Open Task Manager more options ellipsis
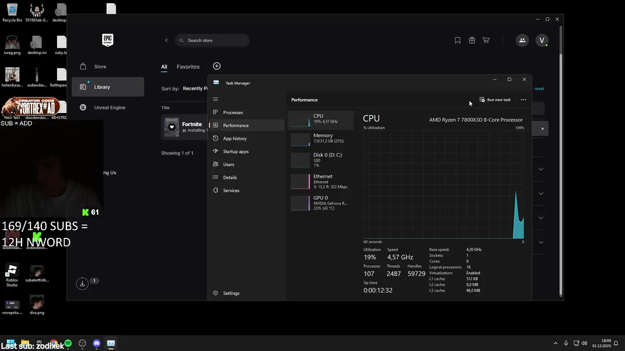This screenshot has width=625, height=351. [523, 100]
